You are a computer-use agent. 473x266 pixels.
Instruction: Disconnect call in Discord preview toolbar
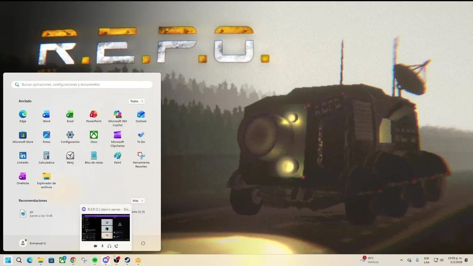pyautogui.click(x=116, y=246)
